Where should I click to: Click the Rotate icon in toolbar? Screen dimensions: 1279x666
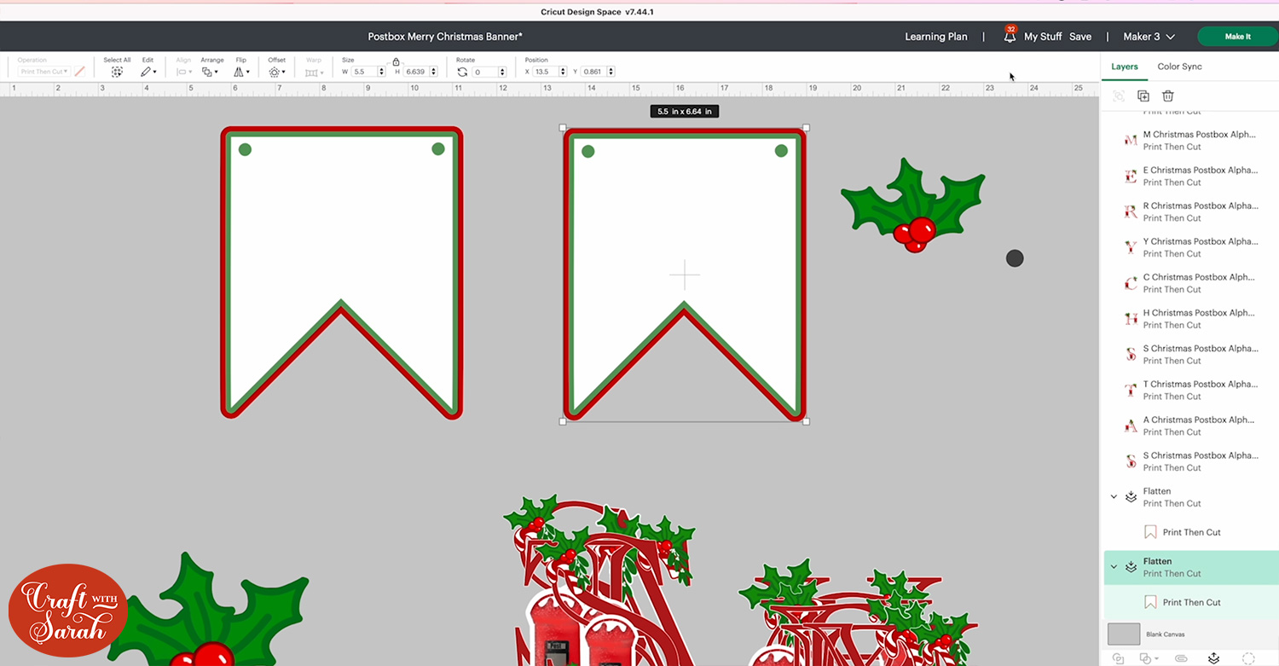point(462,72)
